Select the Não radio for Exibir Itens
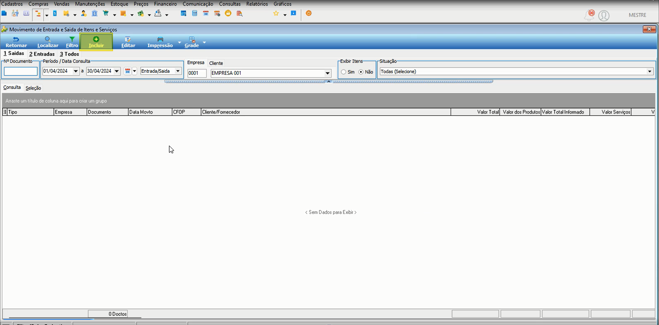Screen dimensions: 659x325 [361, 72]
